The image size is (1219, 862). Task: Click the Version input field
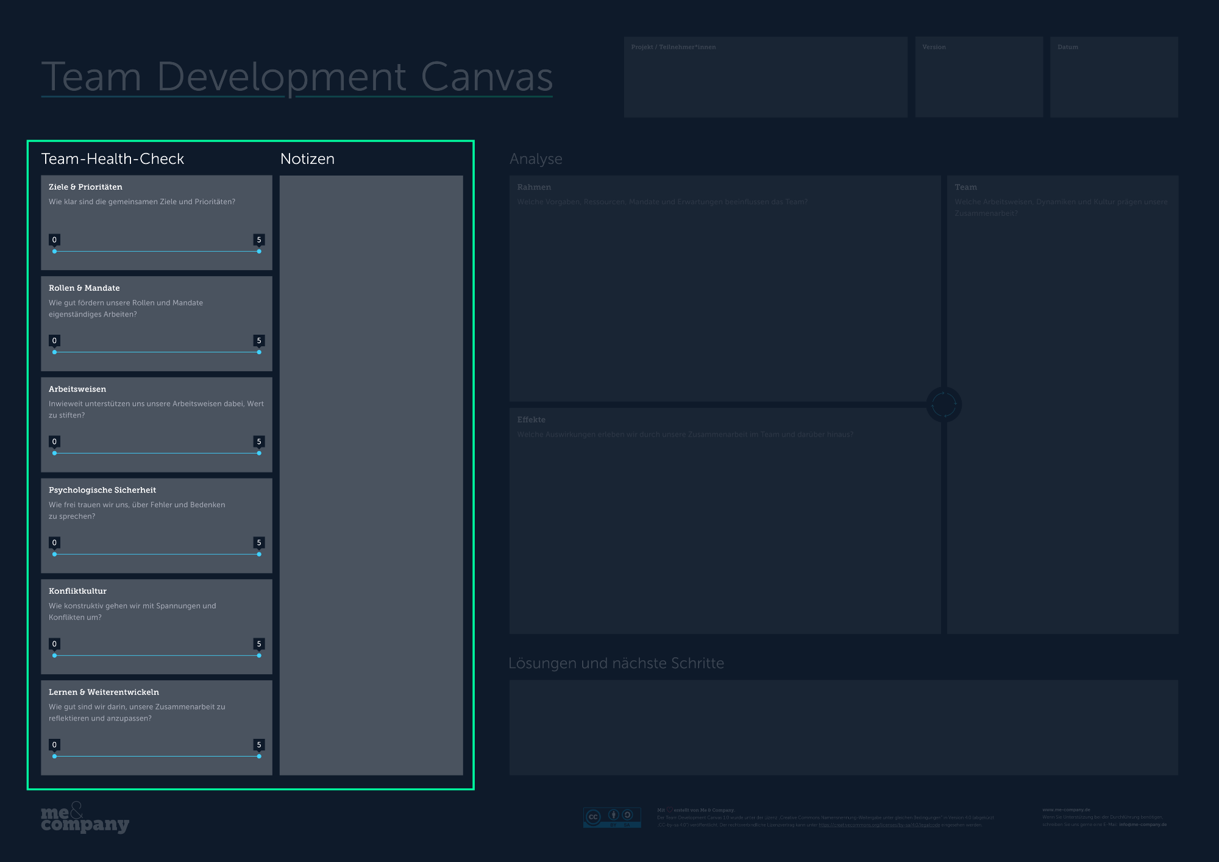(978, 76)
